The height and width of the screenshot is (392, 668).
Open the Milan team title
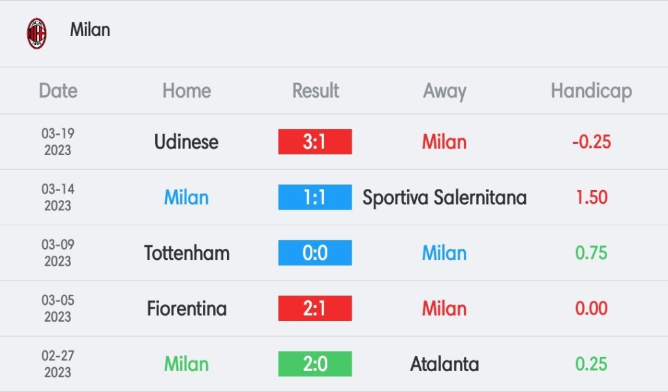[x=90, y=30]
